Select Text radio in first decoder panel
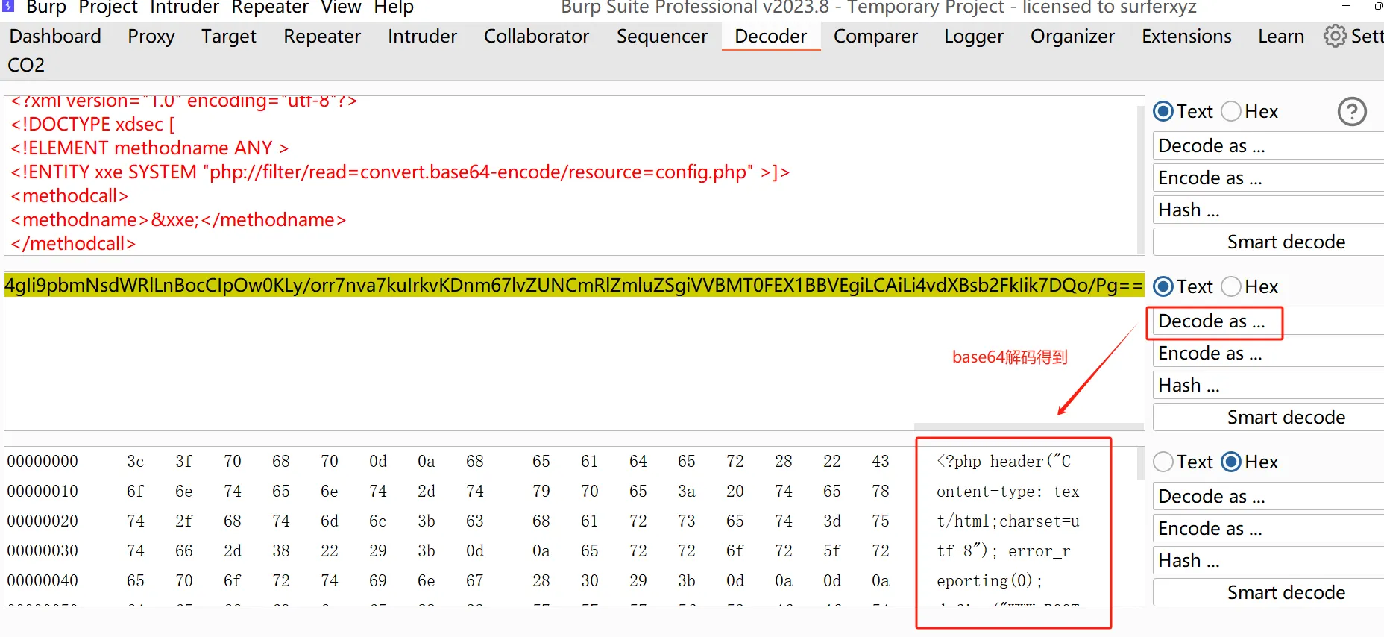Viewport: 1384px width, 637px height. click(1163, 112)
